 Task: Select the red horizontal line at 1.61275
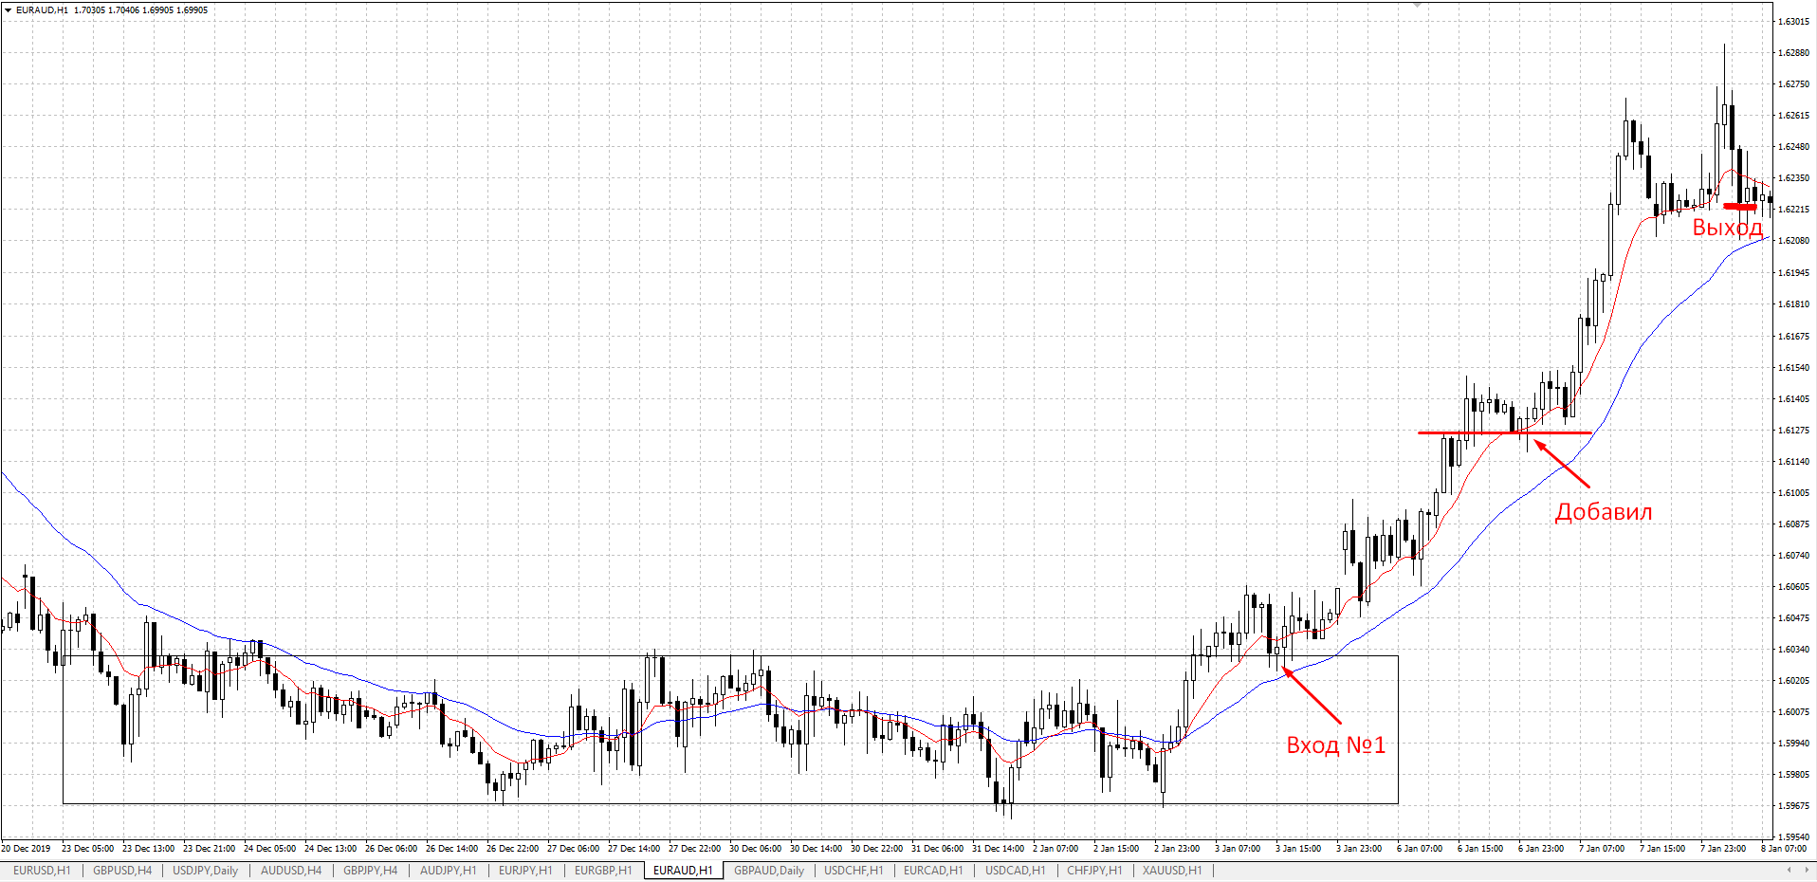pos(1505,432)
